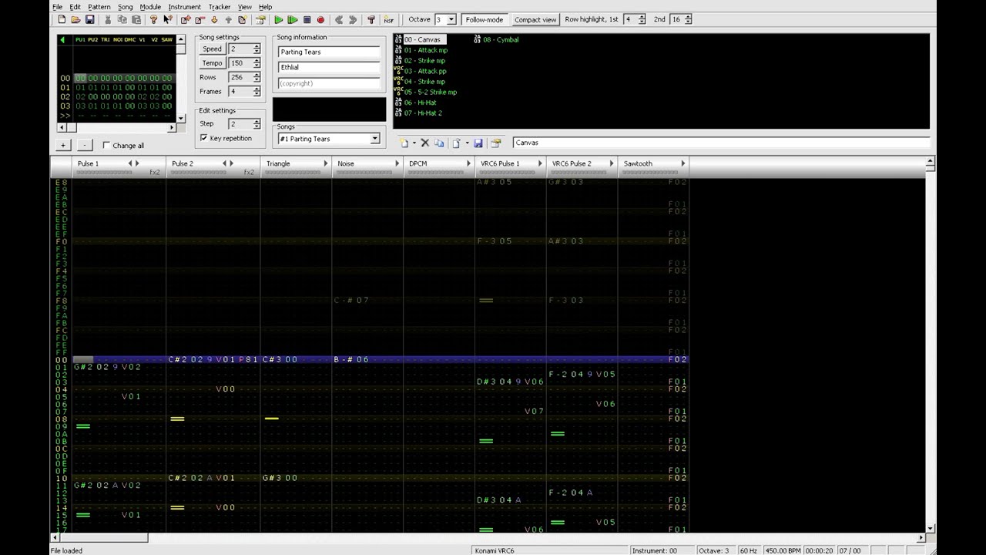This screenshot has width=986, height=555.
Task: Enable the Change all checkbox
Action: tap(106, 145)
